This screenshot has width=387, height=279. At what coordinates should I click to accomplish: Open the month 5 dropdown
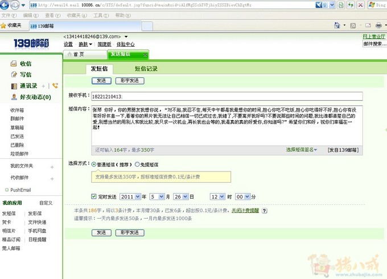(157, 197)
